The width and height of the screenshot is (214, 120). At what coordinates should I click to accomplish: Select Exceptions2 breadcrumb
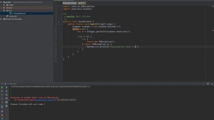pyautogui.click(x=70, y=3)
